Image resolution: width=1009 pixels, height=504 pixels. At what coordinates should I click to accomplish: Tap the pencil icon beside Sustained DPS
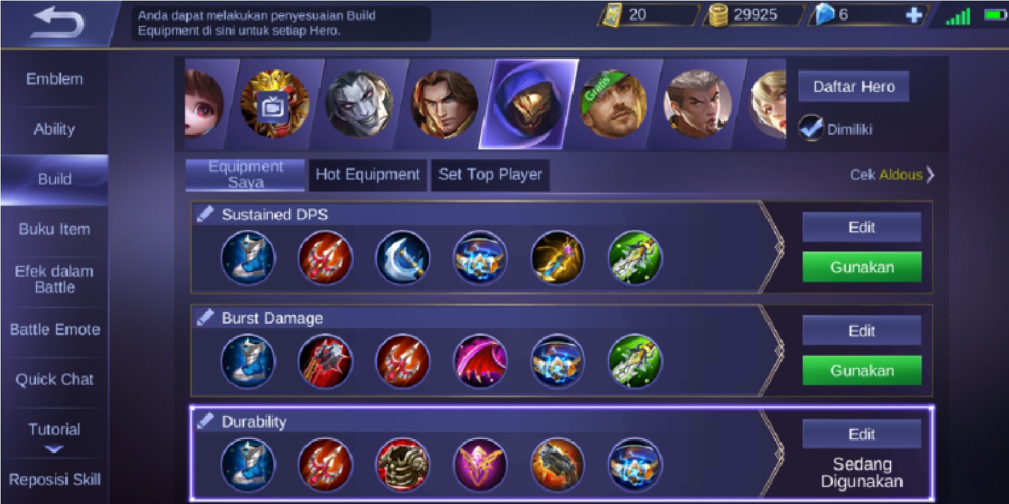tap(205, 214)
